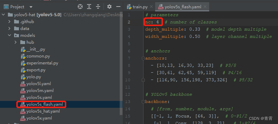This screenshot has height=124, width=278.
Task: Click the Project panel title label
Action: pyautogui.click(x=17, y=7)
